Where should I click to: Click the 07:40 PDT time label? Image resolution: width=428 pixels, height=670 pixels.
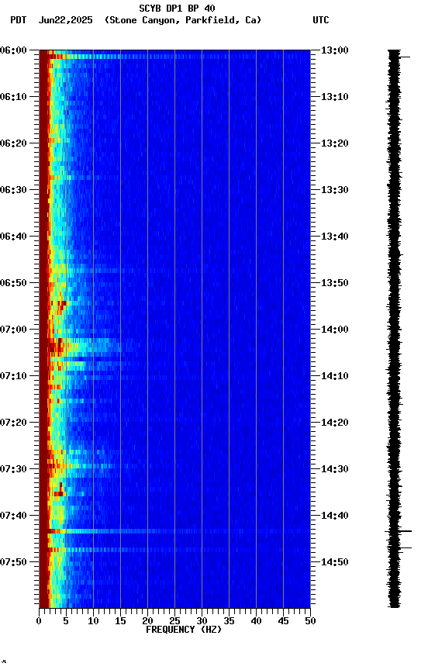[13, 516]
